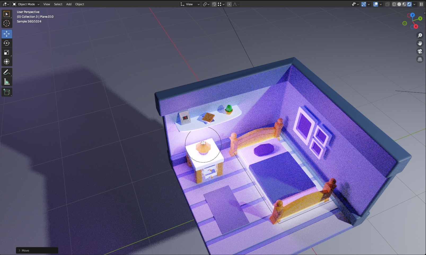Toggle Show Overlays

376,4
